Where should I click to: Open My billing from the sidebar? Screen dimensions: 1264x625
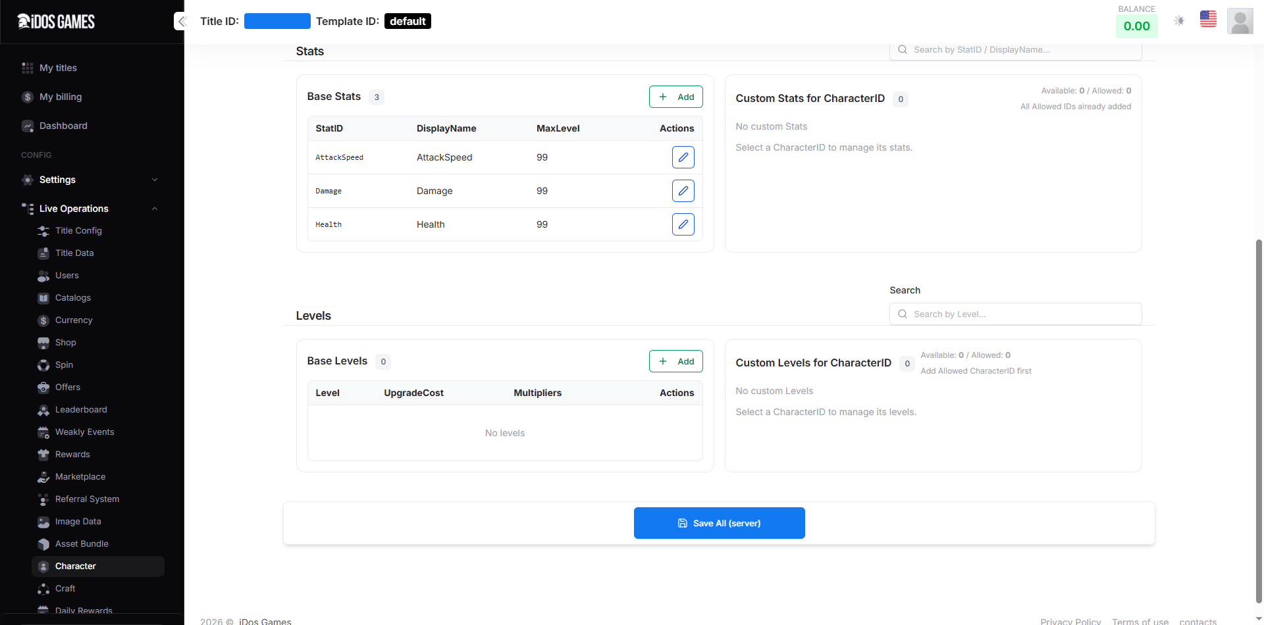(x=61, y=97)
